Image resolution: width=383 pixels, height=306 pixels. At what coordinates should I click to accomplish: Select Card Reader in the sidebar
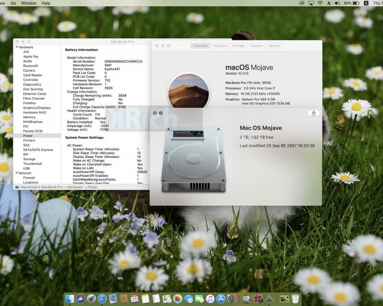tap(33, 75)
